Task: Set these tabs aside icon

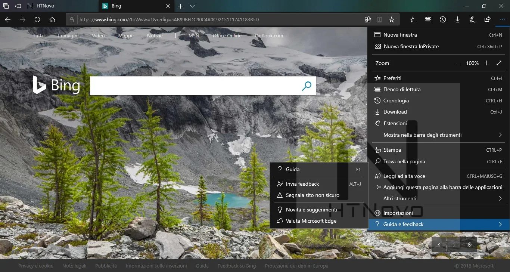Action: [18, 6]
